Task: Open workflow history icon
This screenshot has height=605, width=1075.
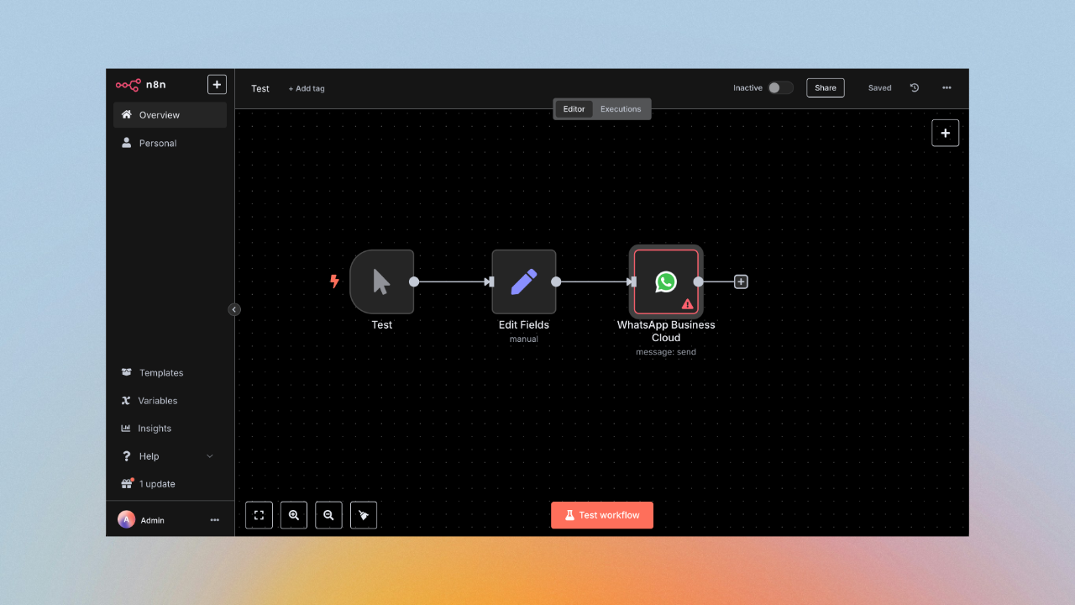Action: [915, 88]
